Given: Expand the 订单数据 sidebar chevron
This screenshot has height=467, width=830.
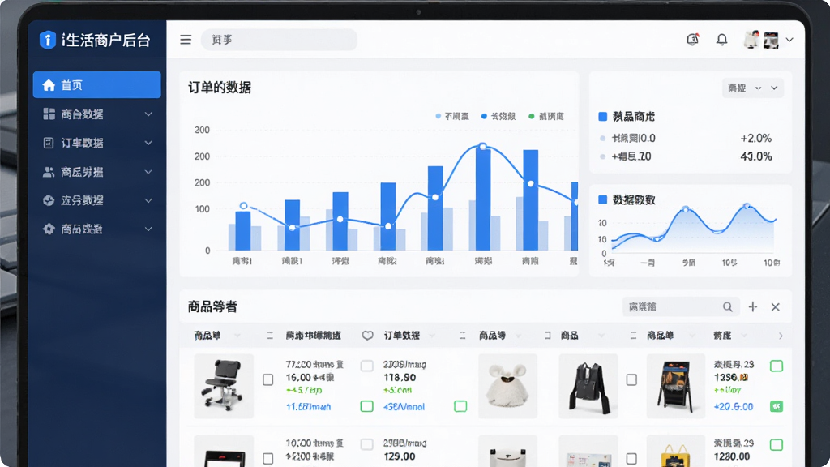Looking at the screenshot, I should click(x=149, y=143).
